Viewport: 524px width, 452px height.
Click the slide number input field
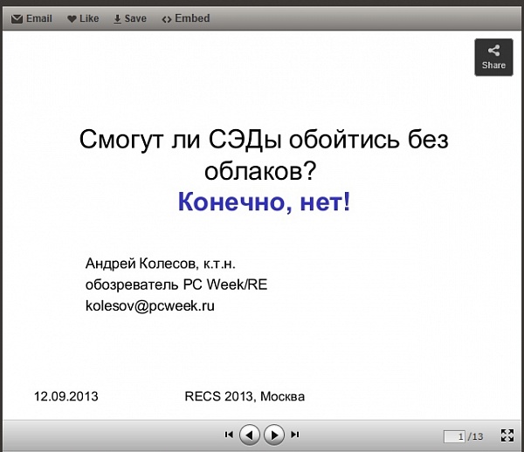coord(454,436)
